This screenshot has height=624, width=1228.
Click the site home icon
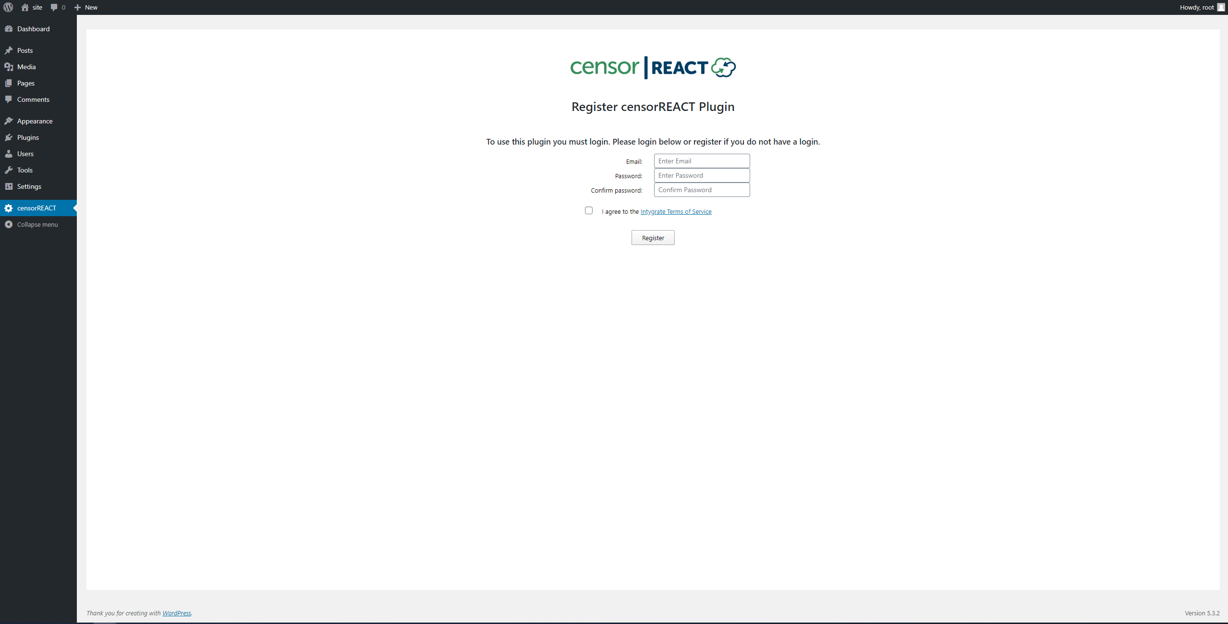[25, 7]
